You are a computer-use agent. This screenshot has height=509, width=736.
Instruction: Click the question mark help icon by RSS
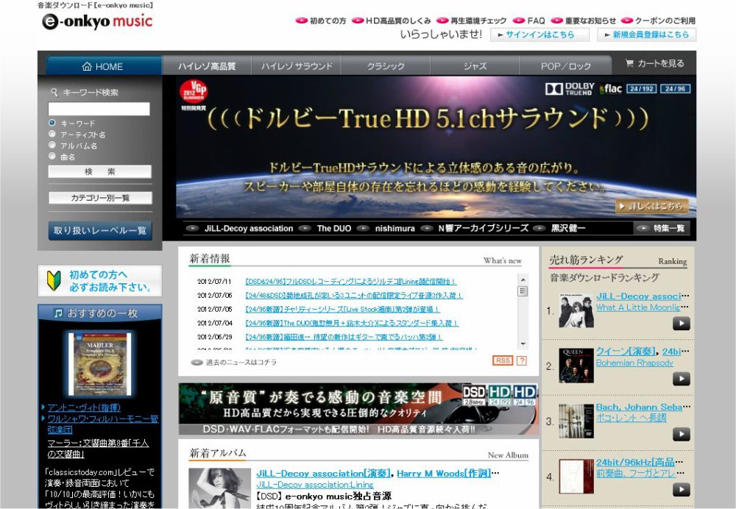pos(522,360)
